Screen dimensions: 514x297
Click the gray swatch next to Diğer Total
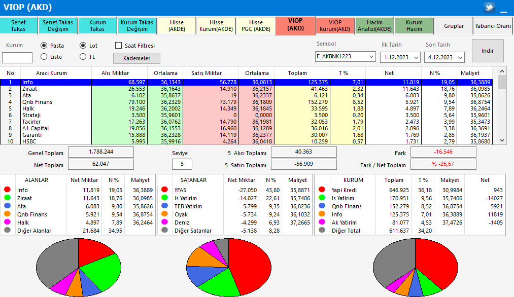click(x=322, y=230)
